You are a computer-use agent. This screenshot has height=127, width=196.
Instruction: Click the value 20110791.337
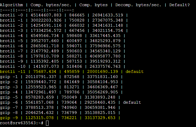41,77
